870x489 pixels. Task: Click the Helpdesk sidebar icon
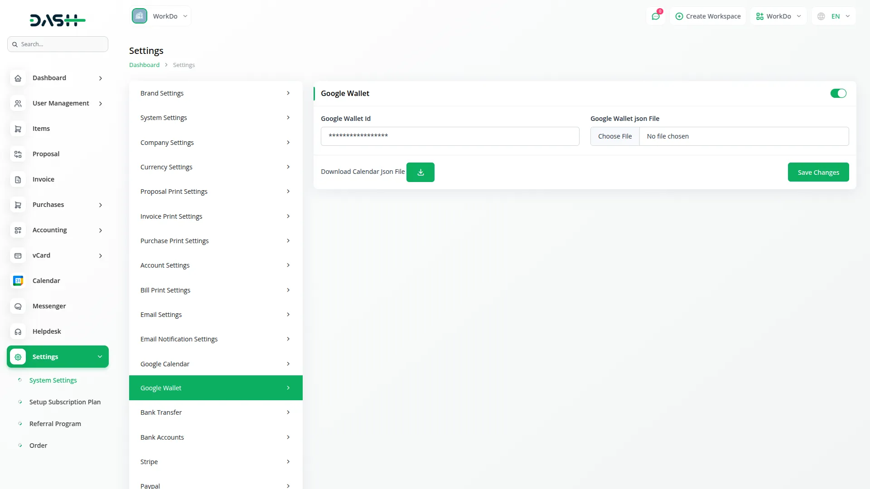[18, 331]
